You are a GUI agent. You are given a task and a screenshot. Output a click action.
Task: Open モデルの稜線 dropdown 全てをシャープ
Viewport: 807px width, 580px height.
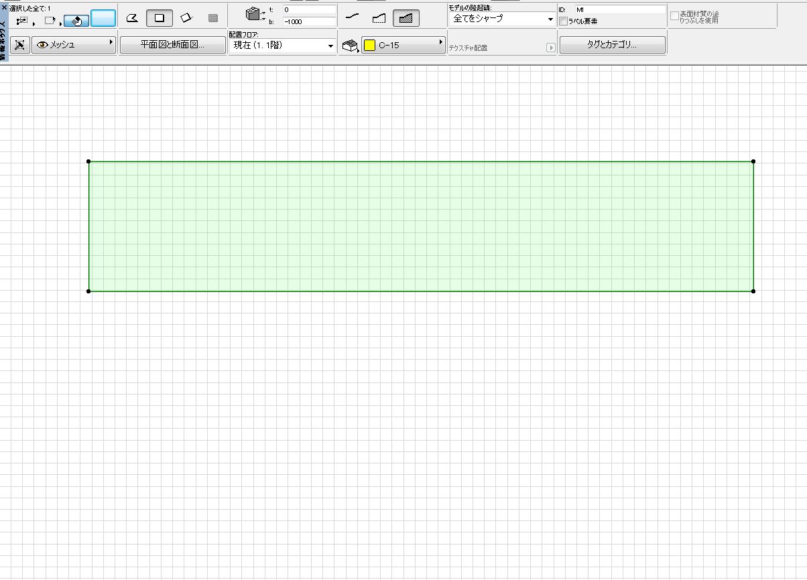pyautogui.click(x=501, y=19)
